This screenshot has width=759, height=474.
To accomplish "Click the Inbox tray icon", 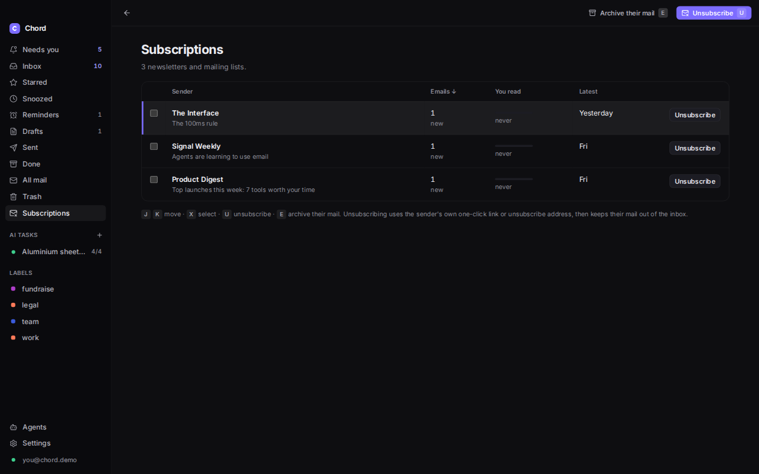I will (x=14, y=66).
